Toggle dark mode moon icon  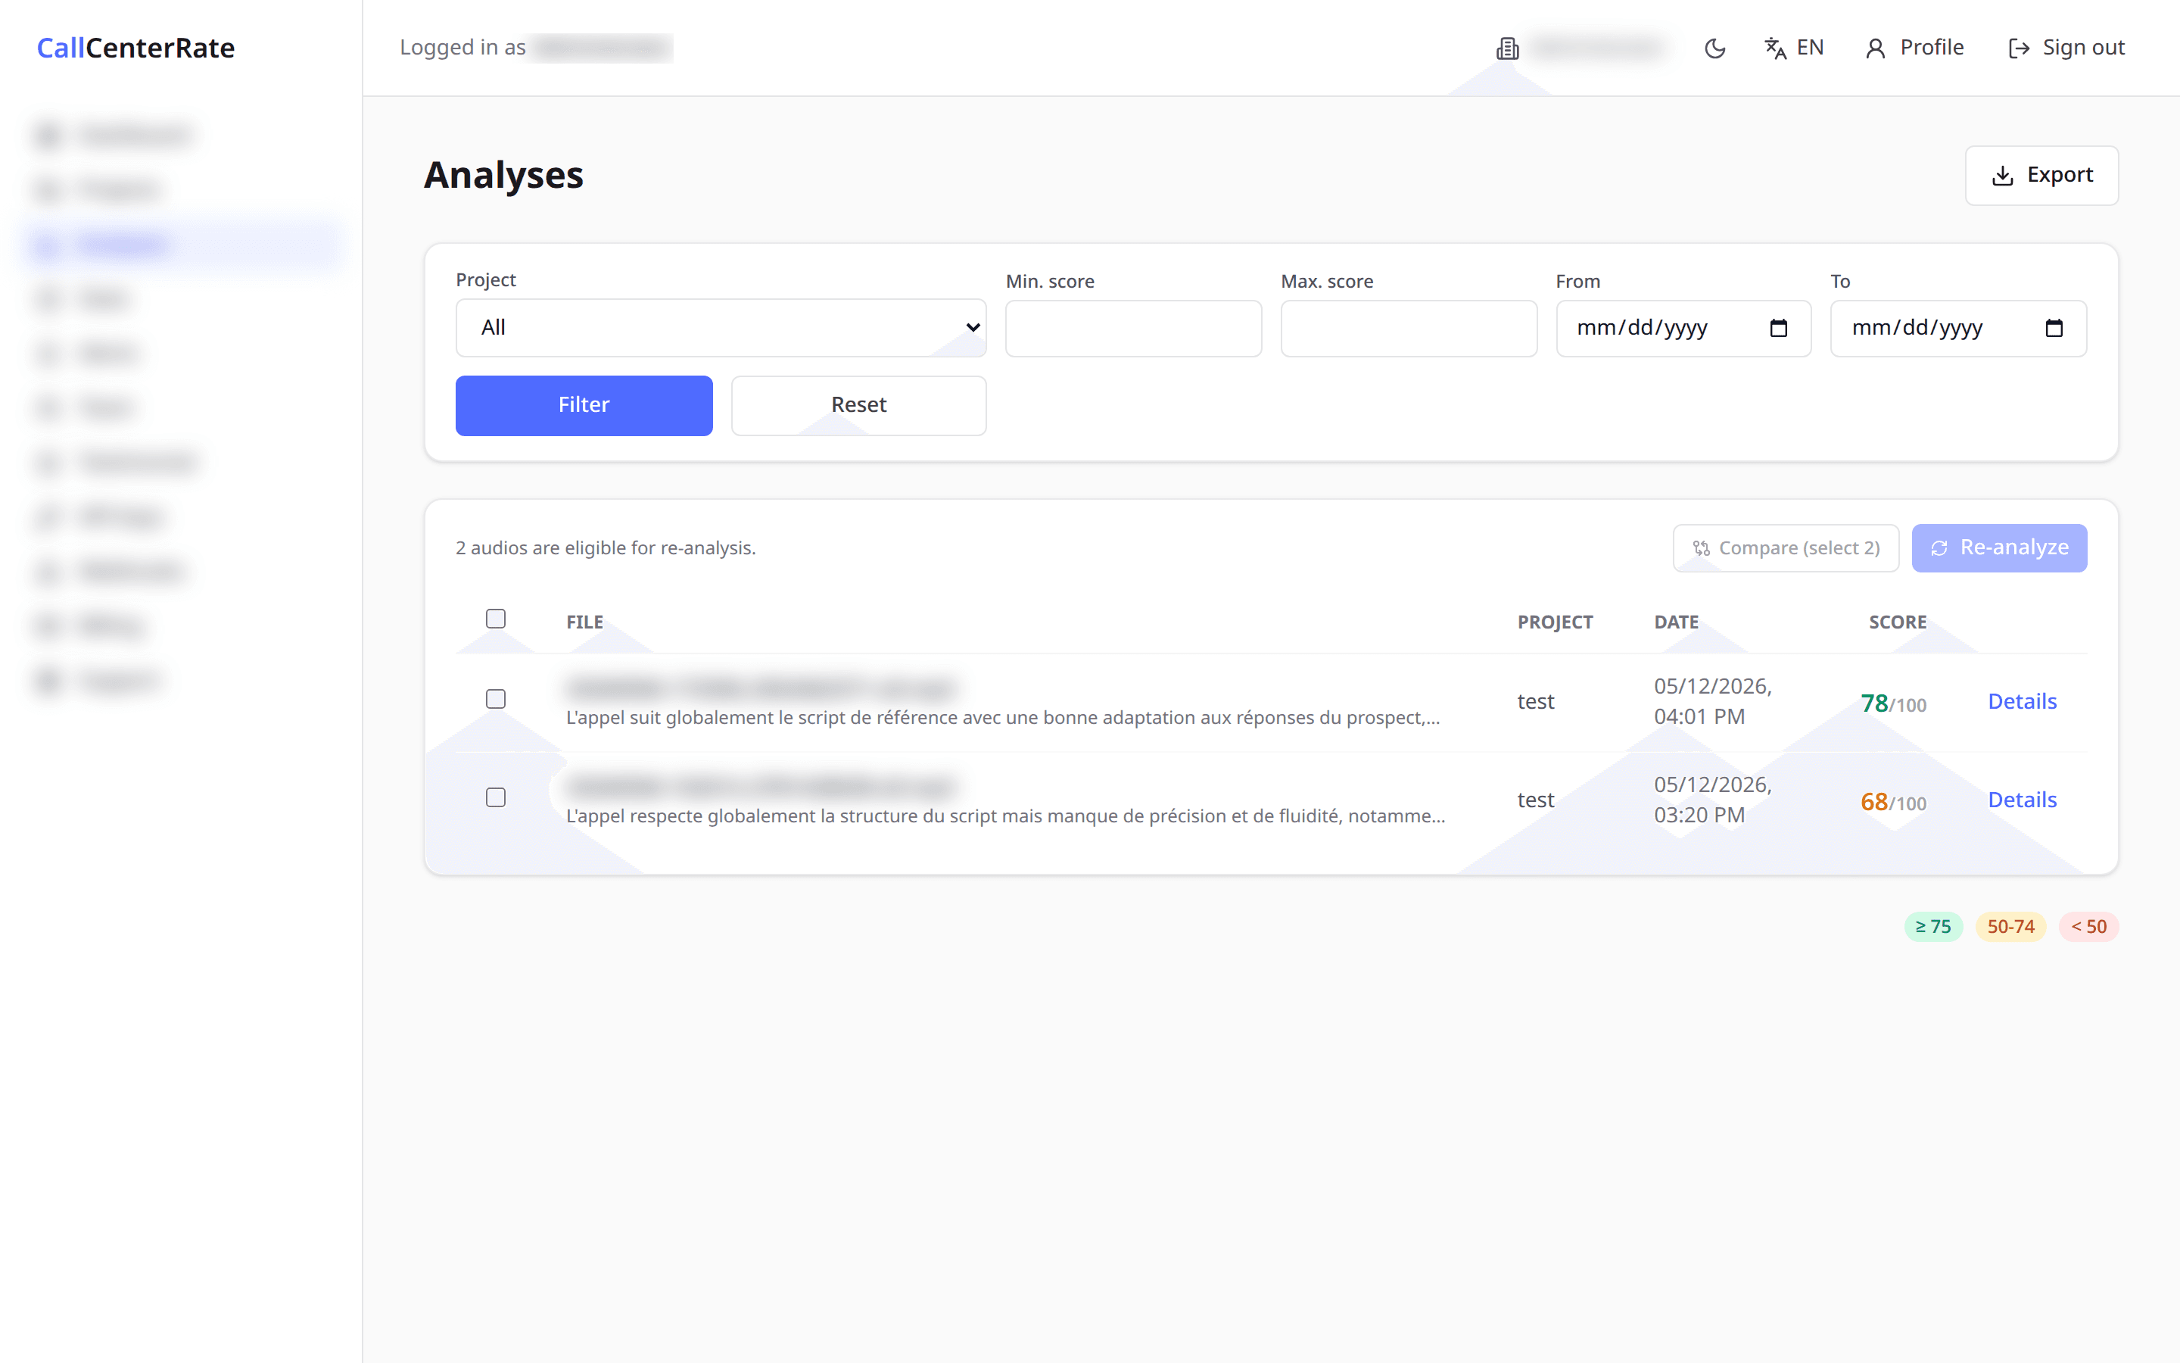[x=1714, y=48]
